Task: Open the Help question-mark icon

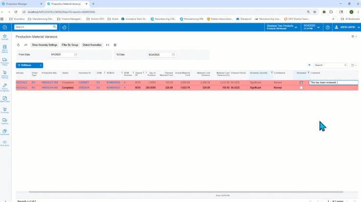Action: [x=328, y=27]
